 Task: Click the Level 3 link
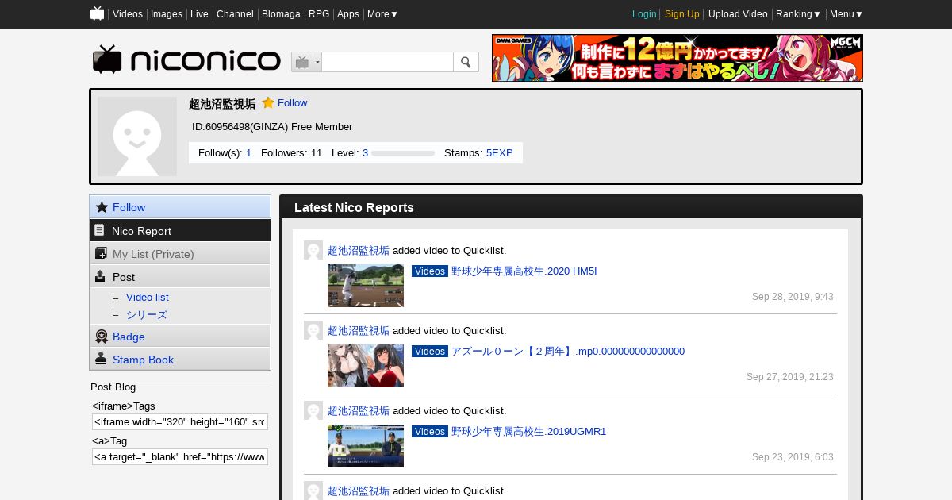click(365, 152)
